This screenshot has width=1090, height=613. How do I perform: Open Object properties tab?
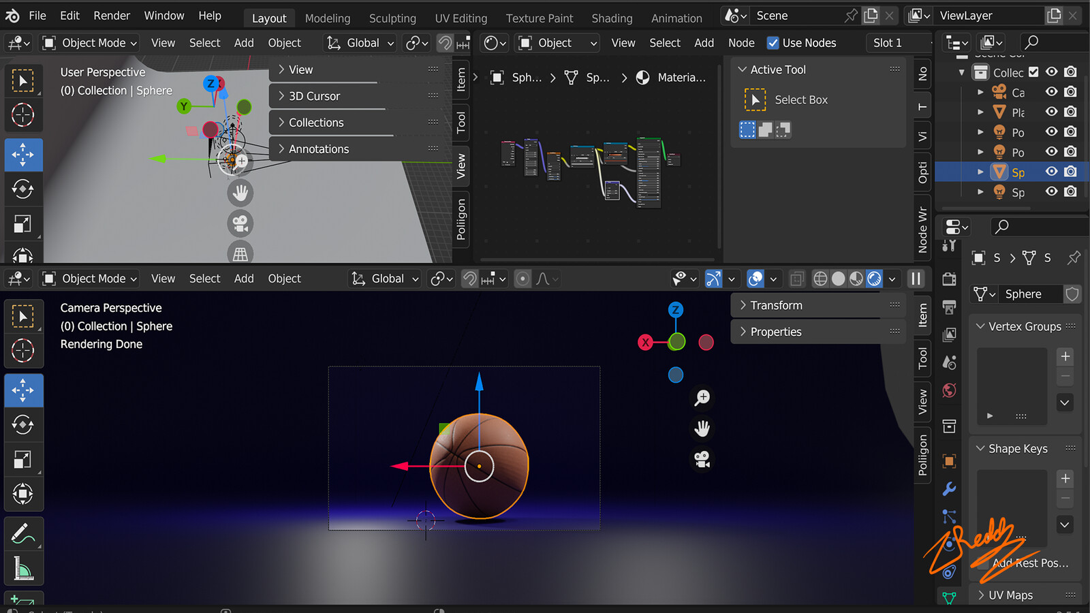pos(949,462)
